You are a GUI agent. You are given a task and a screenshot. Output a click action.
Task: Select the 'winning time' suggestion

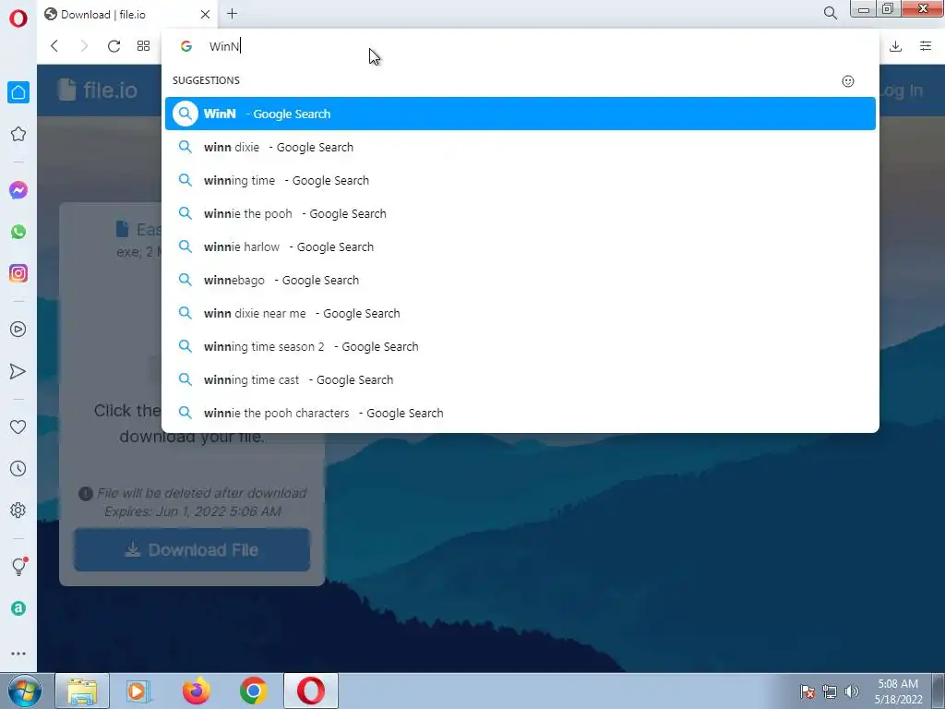pyautogui.click(x=520, y=180)
